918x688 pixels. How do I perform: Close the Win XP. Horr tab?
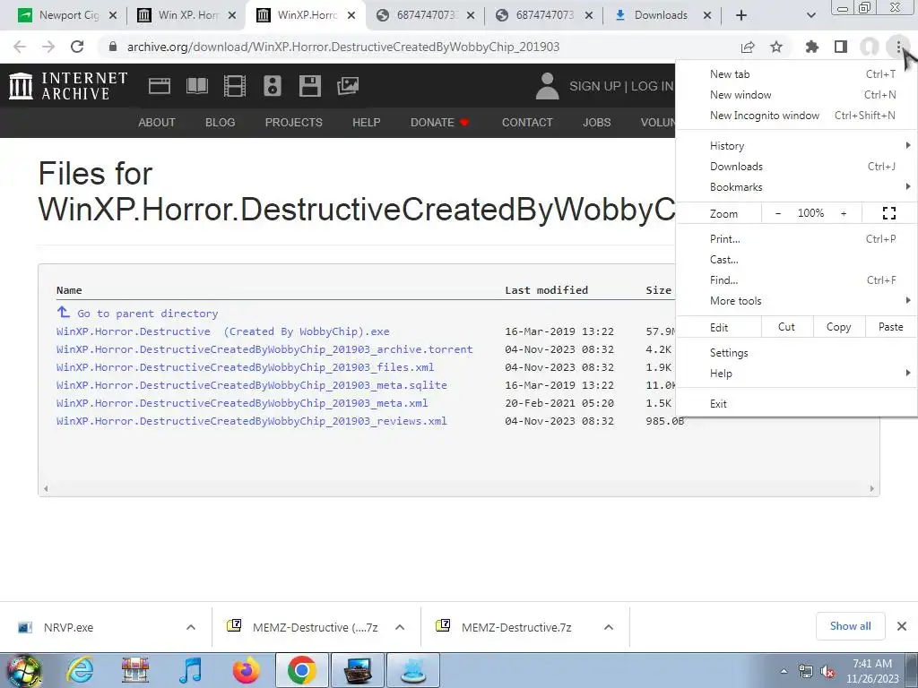pyautogui.click(x=232, y=15)
